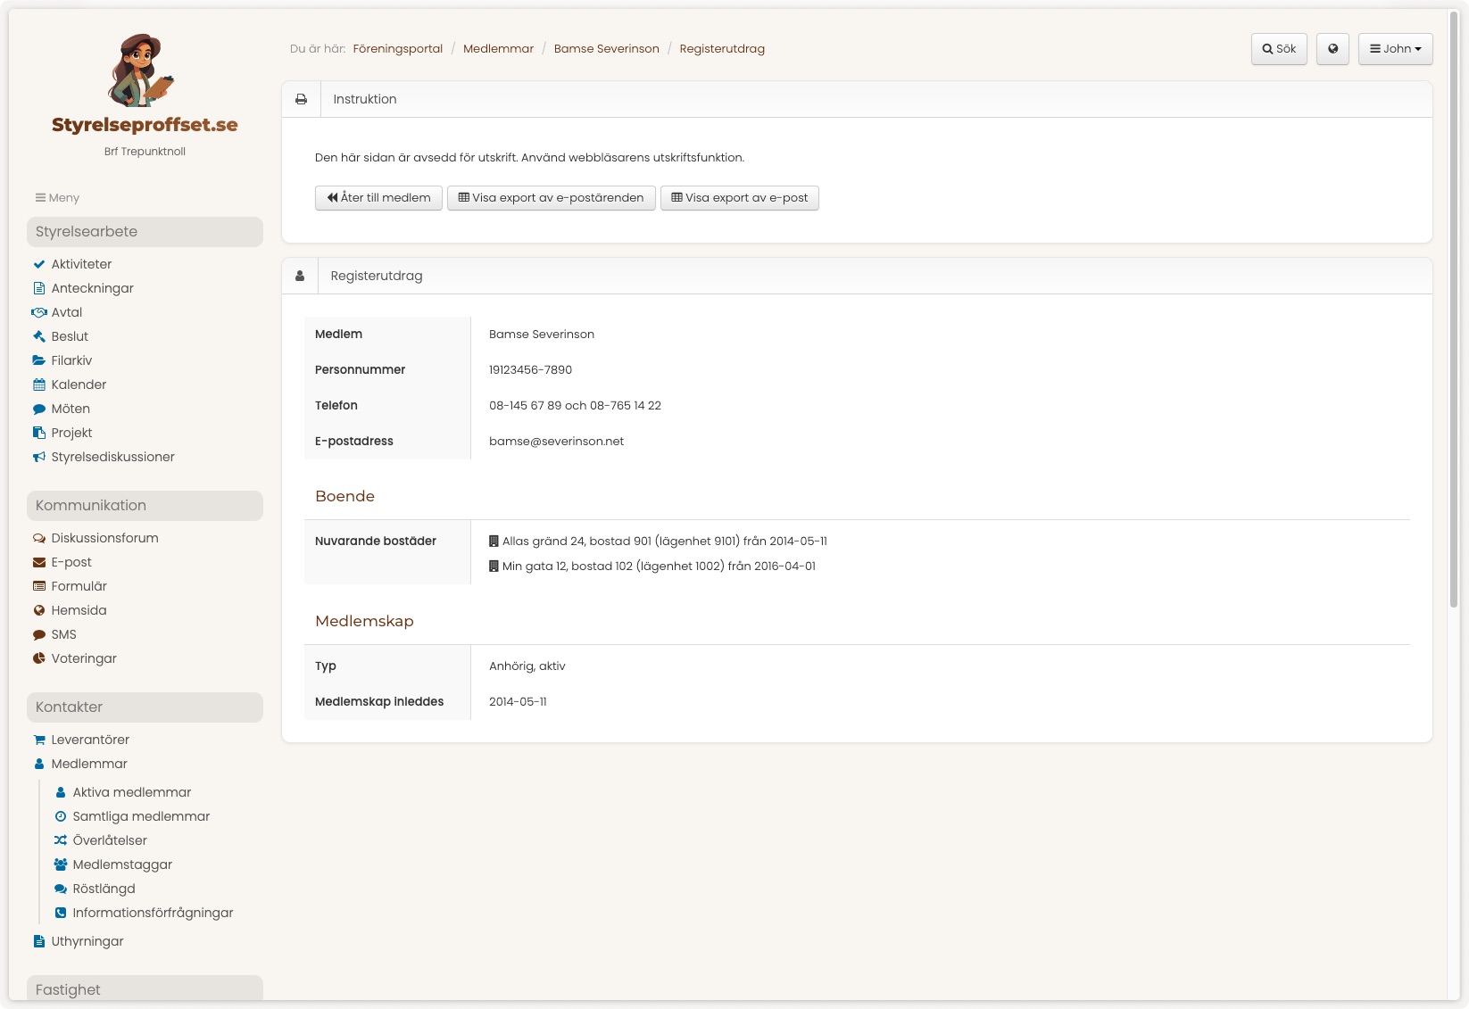This screenshot has height=1009, width=1469.
Task: Click the Min gata 12 residence entry
Action: [652, 567]
